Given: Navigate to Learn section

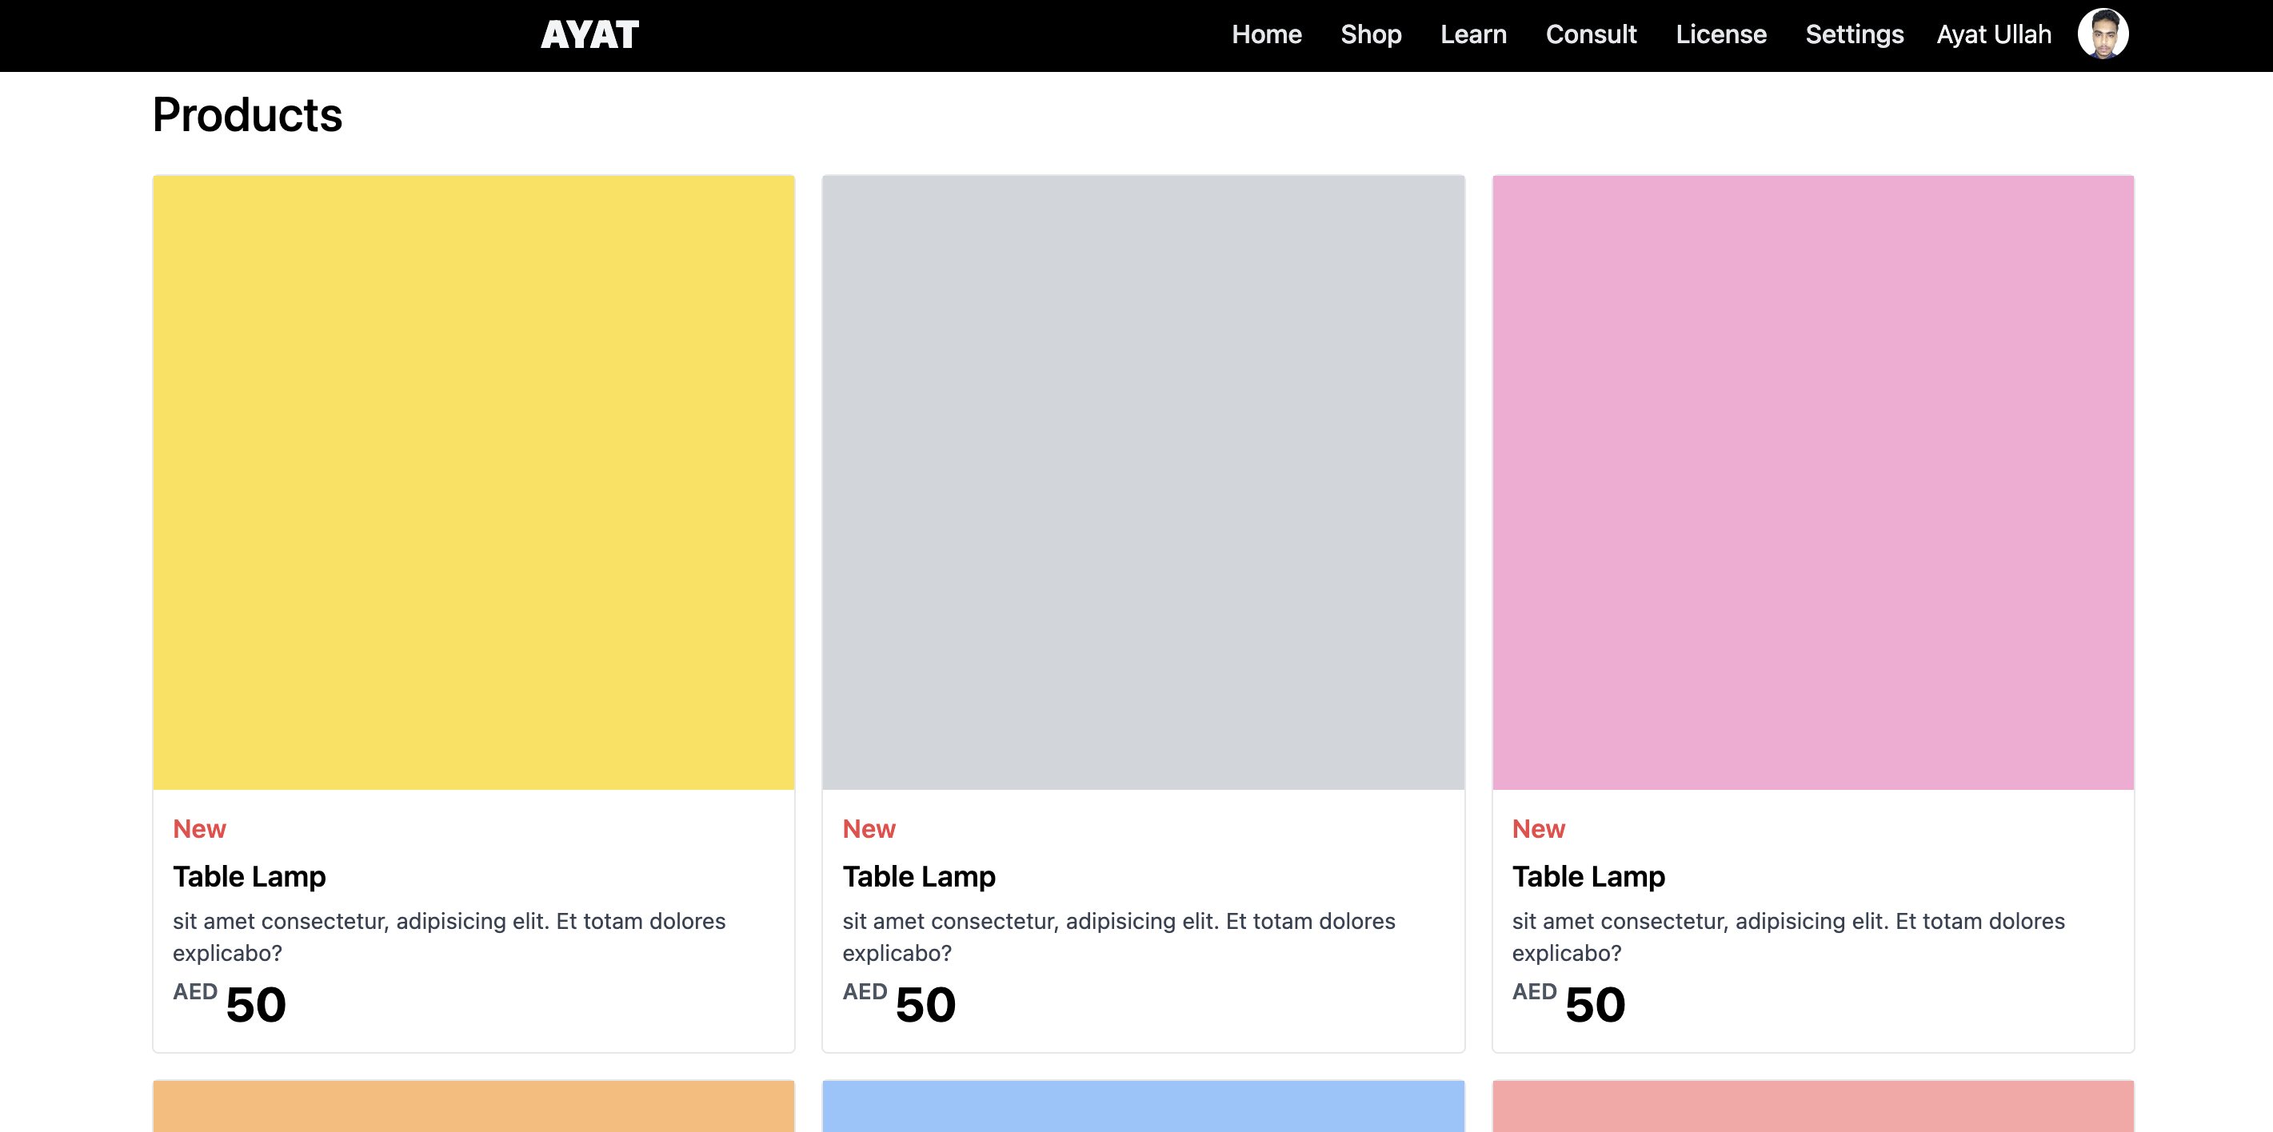Looking at the screenshot, I should pos(1473,34).
